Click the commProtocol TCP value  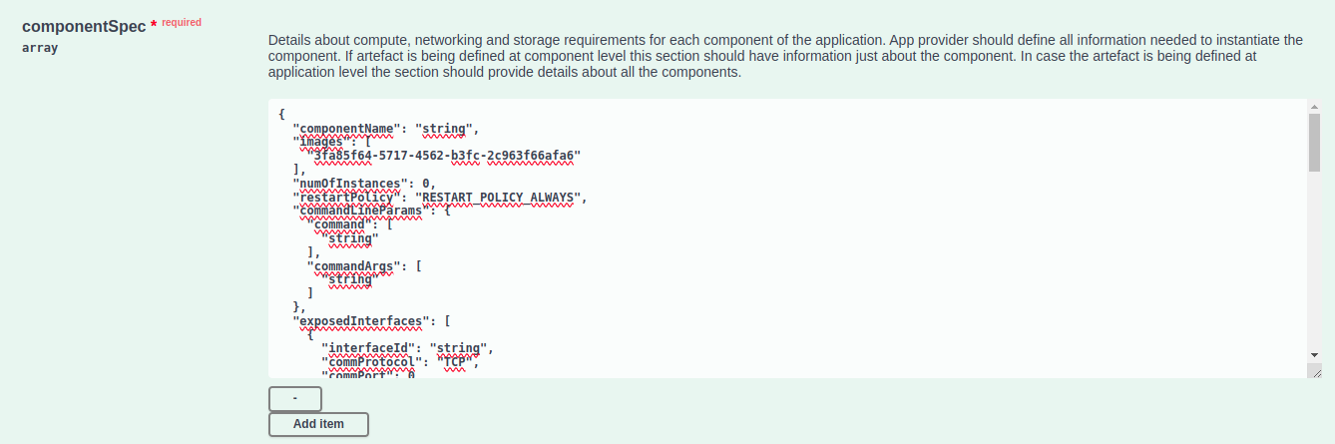coord(454,361)
